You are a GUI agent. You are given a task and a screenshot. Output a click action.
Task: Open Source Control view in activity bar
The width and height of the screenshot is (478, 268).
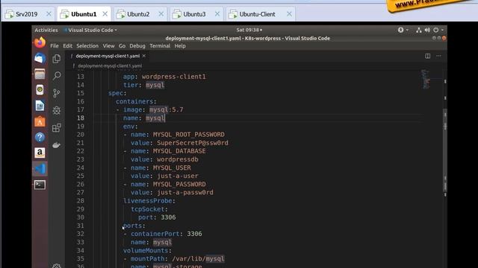57,93
